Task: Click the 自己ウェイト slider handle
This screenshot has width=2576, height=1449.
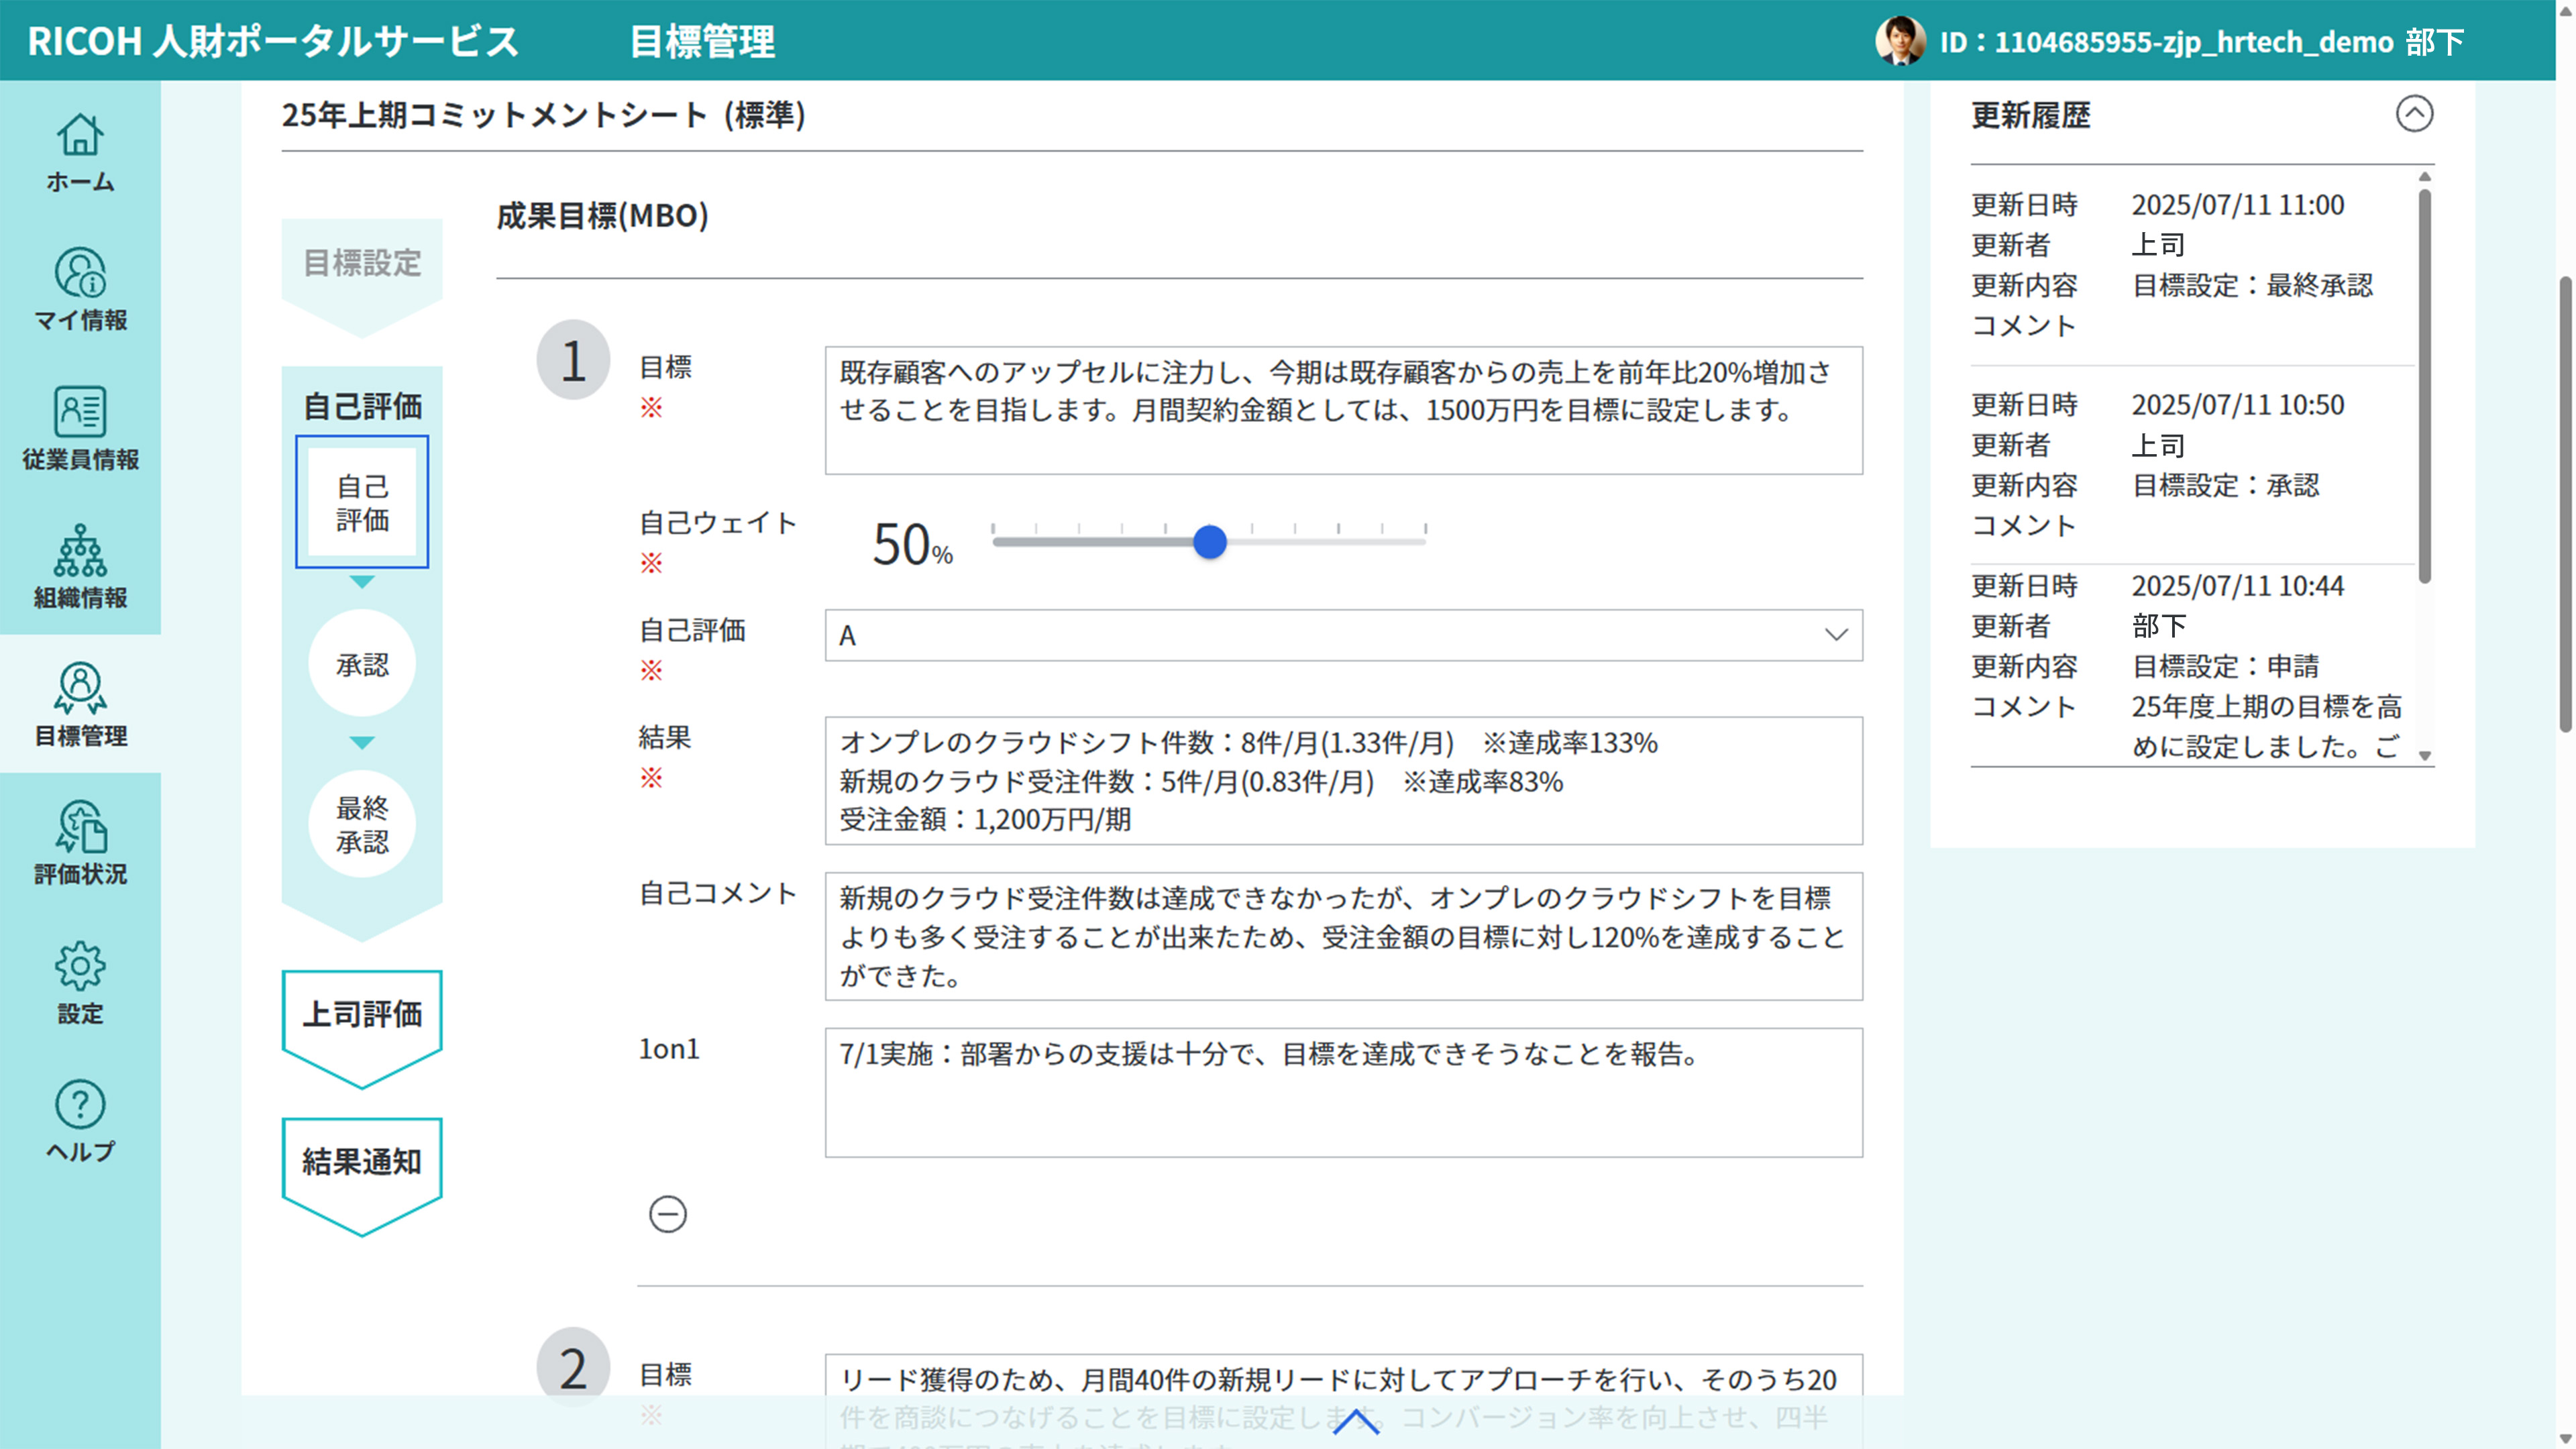Action: click(1210, 542)
